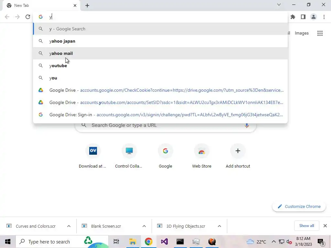Open Visual Studio from the taskbar

point(164,242)
